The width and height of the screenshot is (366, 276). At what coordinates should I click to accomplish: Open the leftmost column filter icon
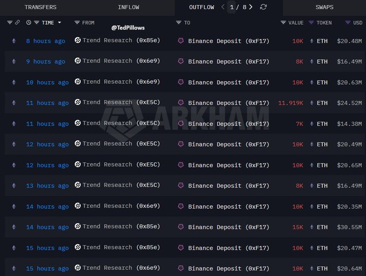tap(10, 23)
